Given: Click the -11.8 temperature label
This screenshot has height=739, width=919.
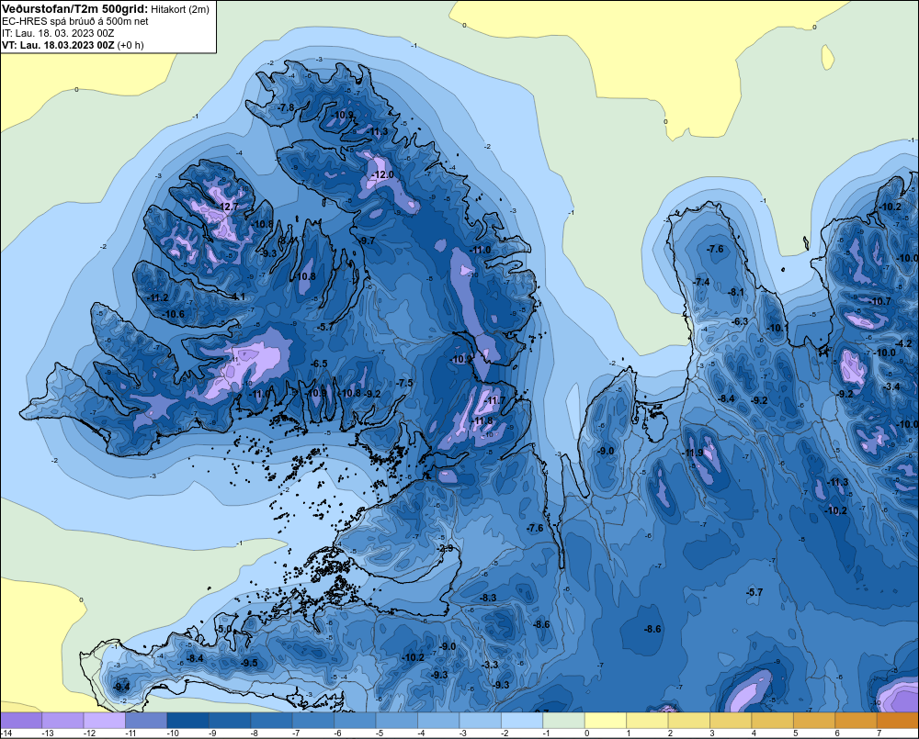Looking at the screenshot, I should pos(482,421).
